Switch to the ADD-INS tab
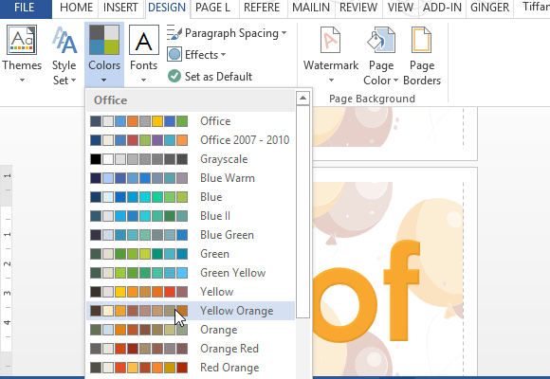550x379 pixels. [442, 8]
